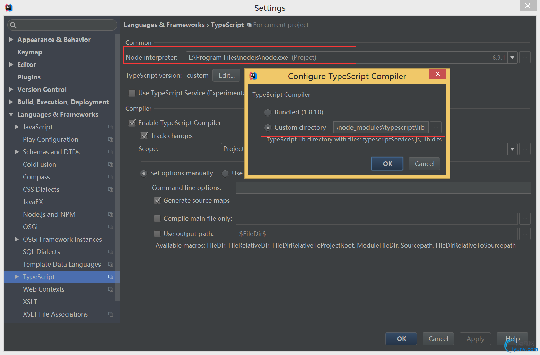Screen dimensions: 540x355
Task: Click Apply button of Settings window
Action: coord(475,339)
